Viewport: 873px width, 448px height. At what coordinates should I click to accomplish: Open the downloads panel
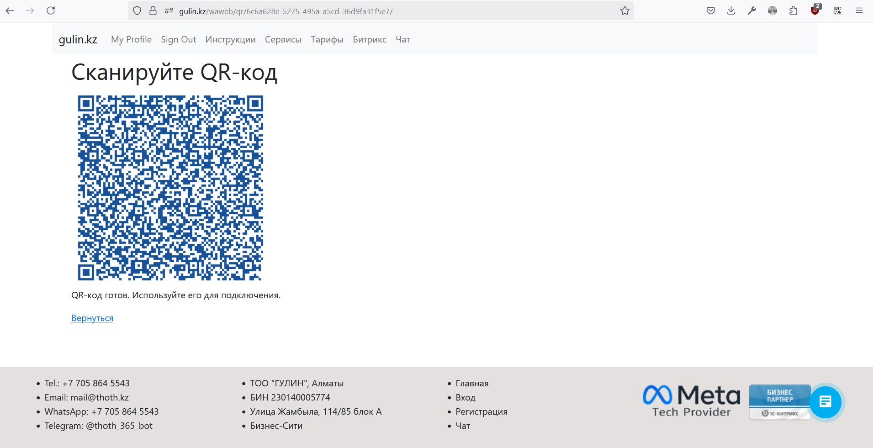(x=731, y=11)
